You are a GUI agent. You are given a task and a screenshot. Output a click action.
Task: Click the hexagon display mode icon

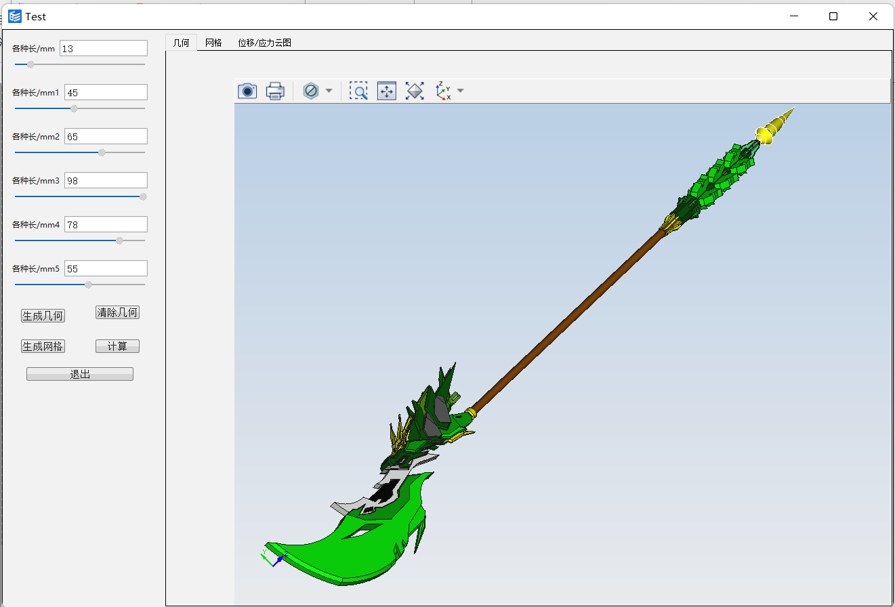(x=311, y=91)
